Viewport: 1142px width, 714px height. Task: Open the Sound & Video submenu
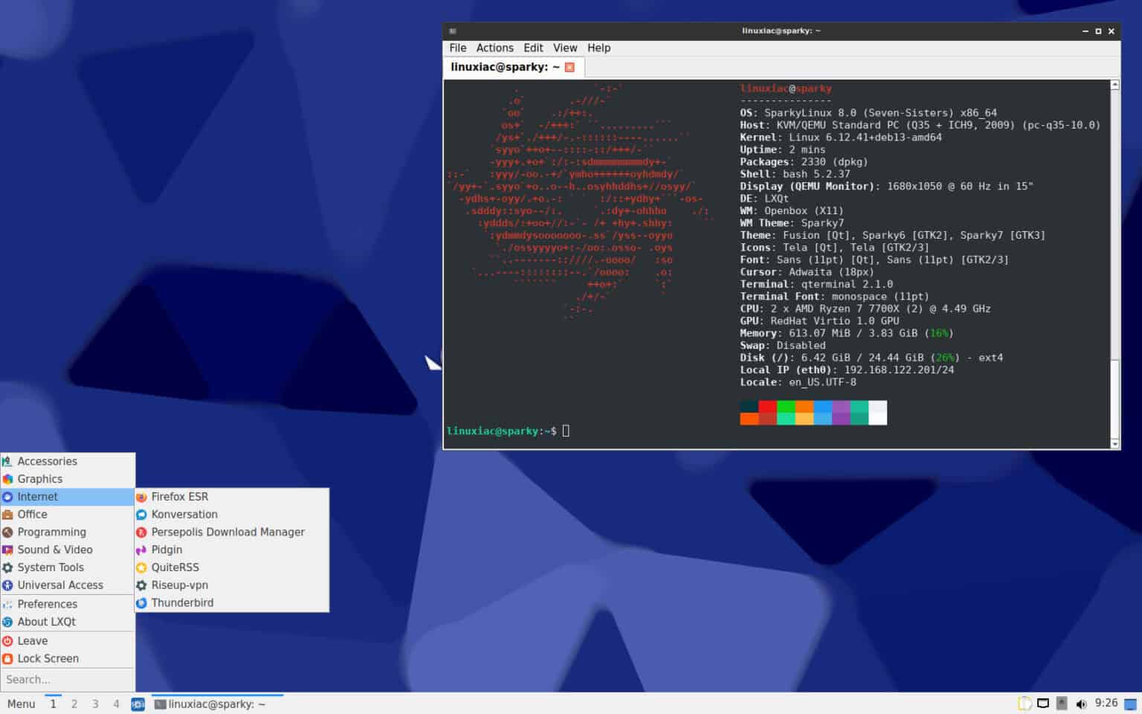pyautogui.click(x=55, y=550)
